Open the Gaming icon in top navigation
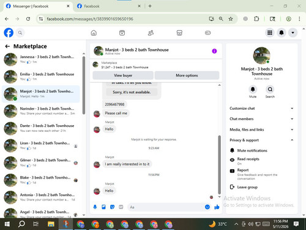Screen dimensions: 306x230 point(207,33)
